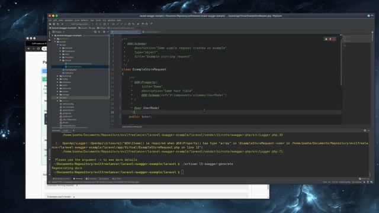The height and width of the screenshot is (213, 379).
Task: Open the VCS menu
Action: click(104, 20)
